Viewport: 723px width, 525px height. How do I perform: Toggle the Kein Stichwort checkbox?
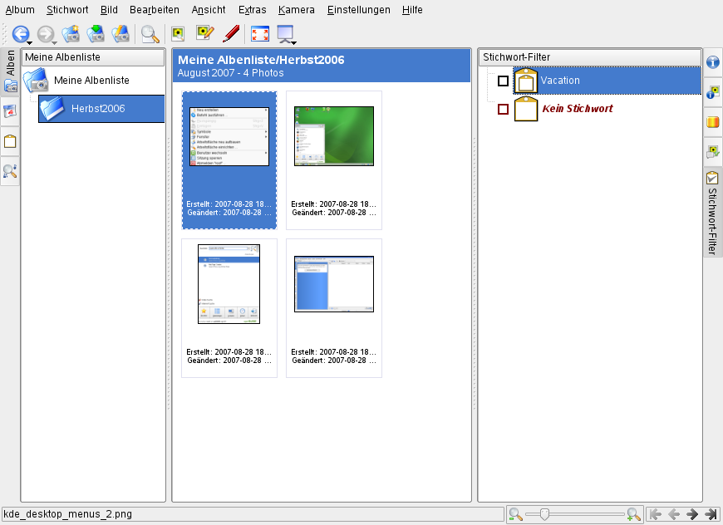tap(503, 110)
